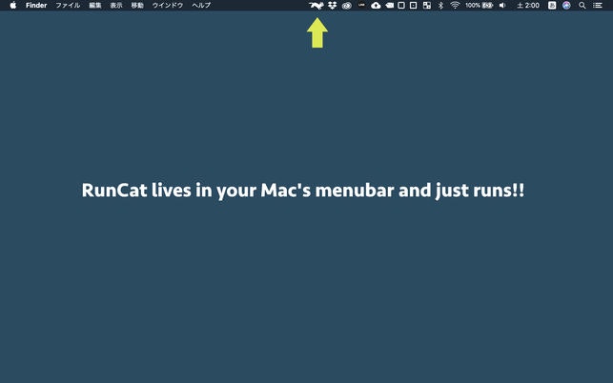Screen dimensions: 613x383
Task: Open Spotlight search magnifier
Action: coord(582,5)
